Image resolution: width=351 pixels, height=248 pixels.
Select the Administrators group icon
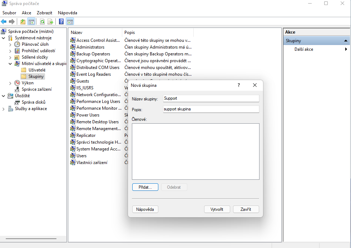pos(73,47)
